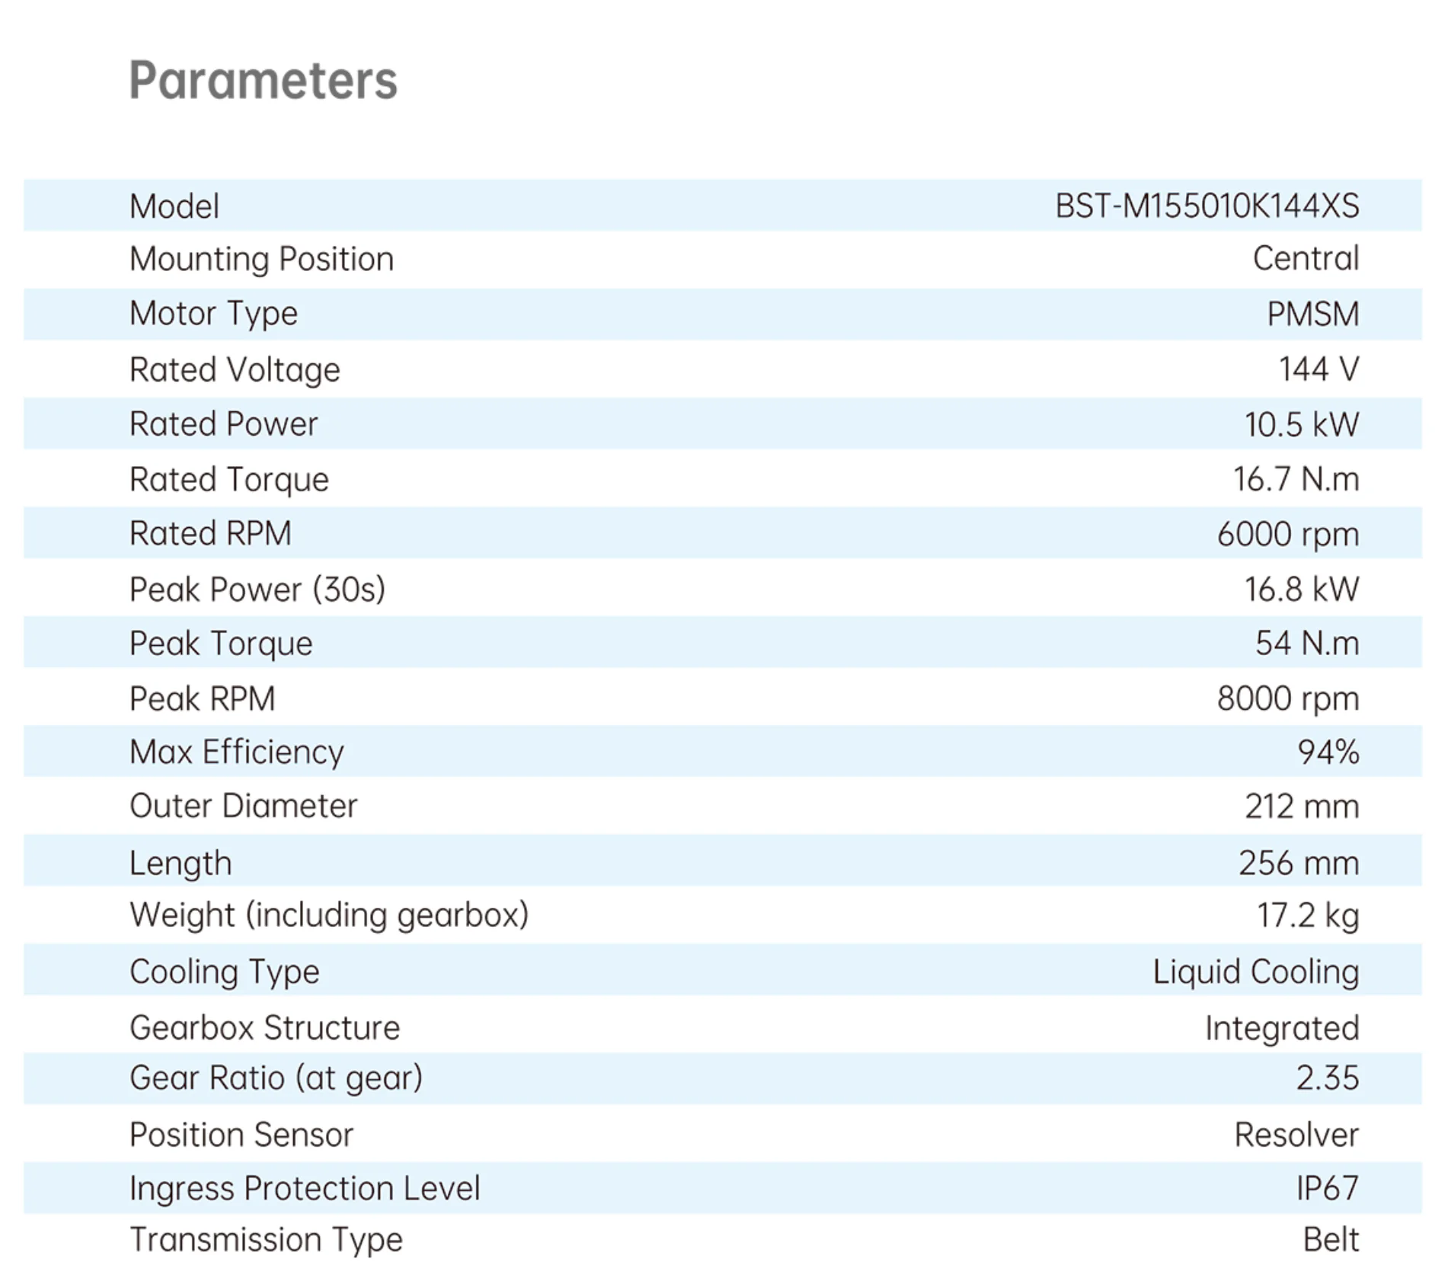
Task: Click the Max Efficiency label
Action: pos(236,752)
